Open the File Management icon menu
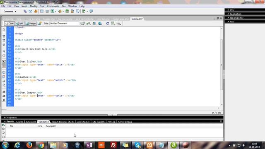 [94, 24]
